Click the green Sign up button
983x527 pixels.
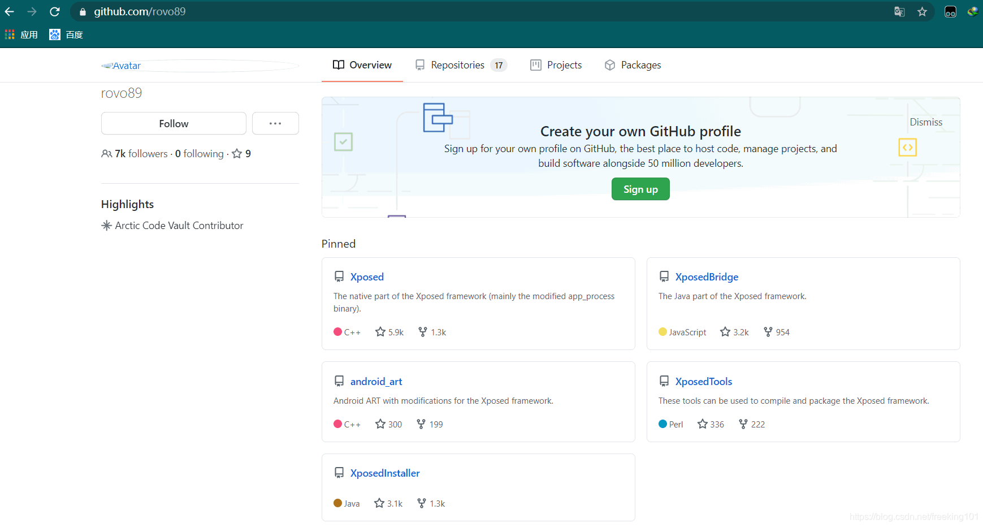(640, 189)
